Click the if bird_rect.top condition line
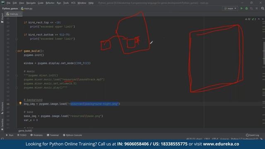 42,22
